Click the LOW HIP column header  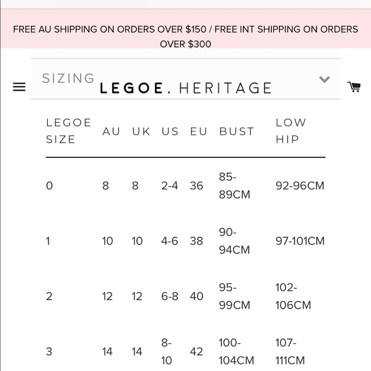point(291,131)
